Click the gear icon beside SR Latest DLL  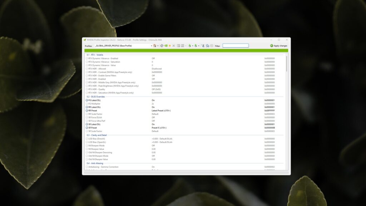pos(87,124)
